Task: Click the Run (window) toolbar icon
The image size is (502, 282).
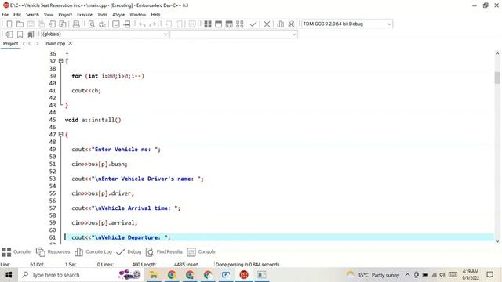Action: tap(218, 24)
